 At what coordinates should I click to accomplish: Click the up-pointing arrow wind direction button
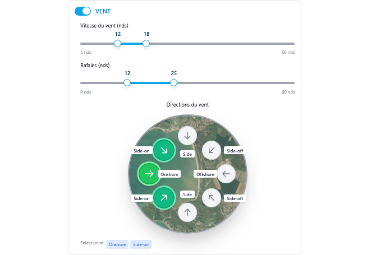point(187,212)
